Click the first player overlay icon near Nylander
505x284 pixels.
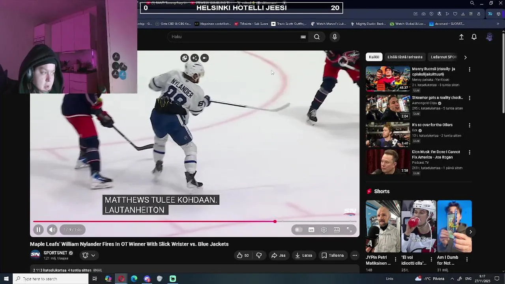185,58
